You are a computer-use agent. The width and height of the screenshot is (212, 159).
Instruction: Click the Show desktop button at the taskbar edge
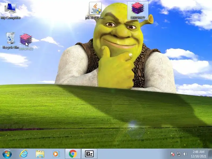pos(210,154)
